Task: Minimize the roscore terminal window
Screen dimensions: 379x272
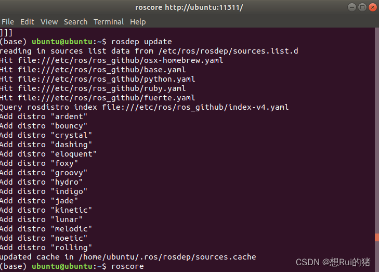Action: pyautogui.click(x=352, y=7)
